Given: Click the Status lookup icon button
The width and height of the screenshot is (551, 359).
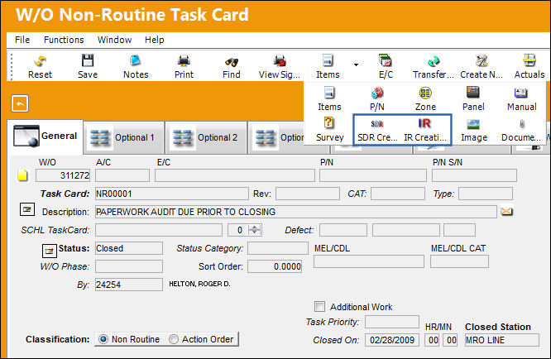Looking at the screenshot, I should click(x=49, y=251).
